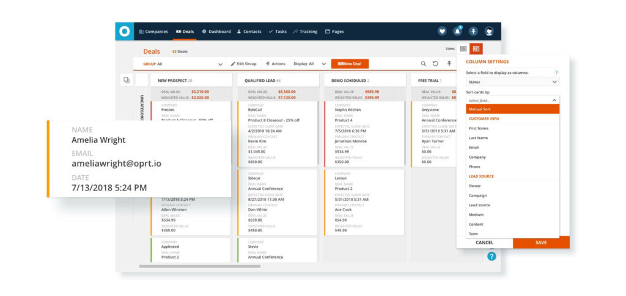The image size is (626, 296).
Task: Click the Qualified Lead column header
Action: point(278,80)
